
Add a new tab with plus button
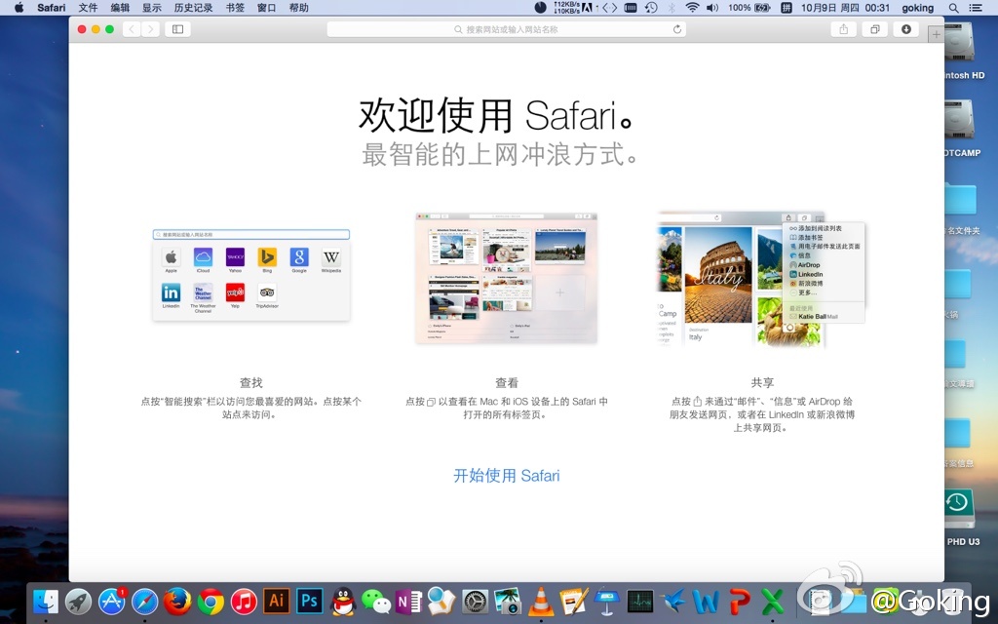pos(936,34)
